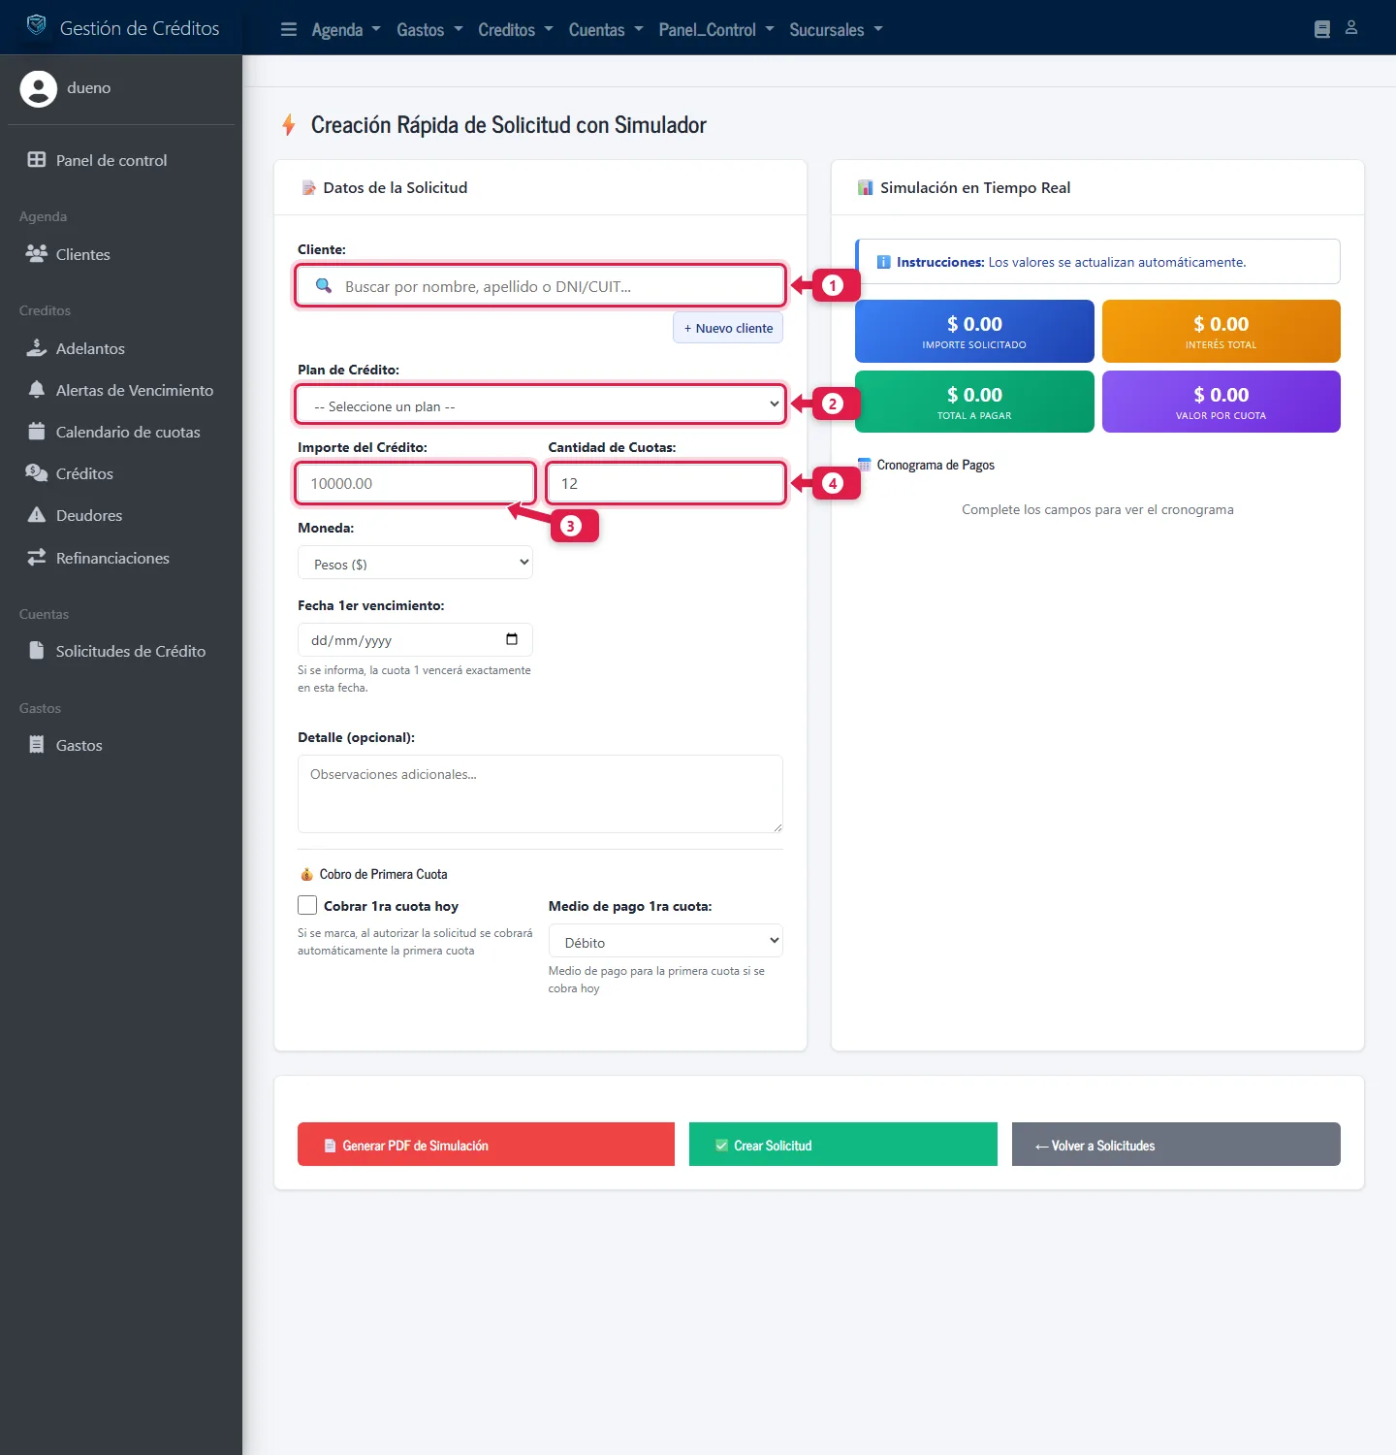Open the Sucursales navbar menu
The image size is (1396, 1455).
point(836,30)
